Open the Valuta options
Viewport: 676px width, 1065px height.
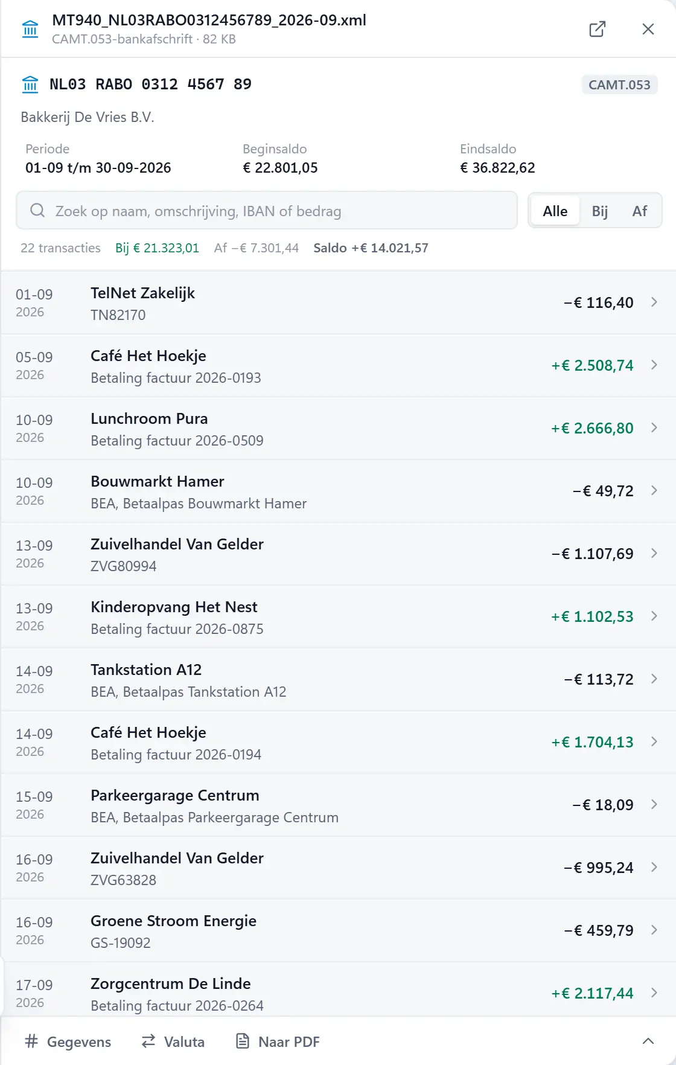click(173, 1041)
